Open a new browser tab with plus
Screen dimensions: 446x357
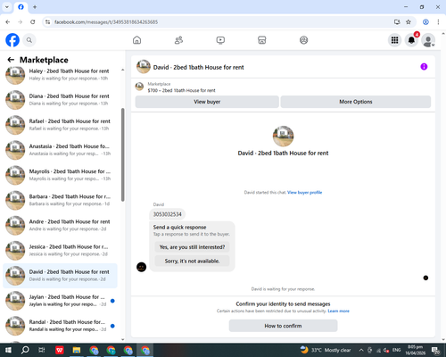35,7
